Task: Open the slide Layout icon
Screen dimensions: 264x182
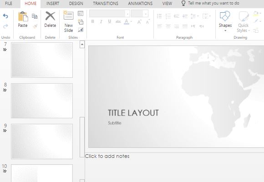Action: [81, 14]
